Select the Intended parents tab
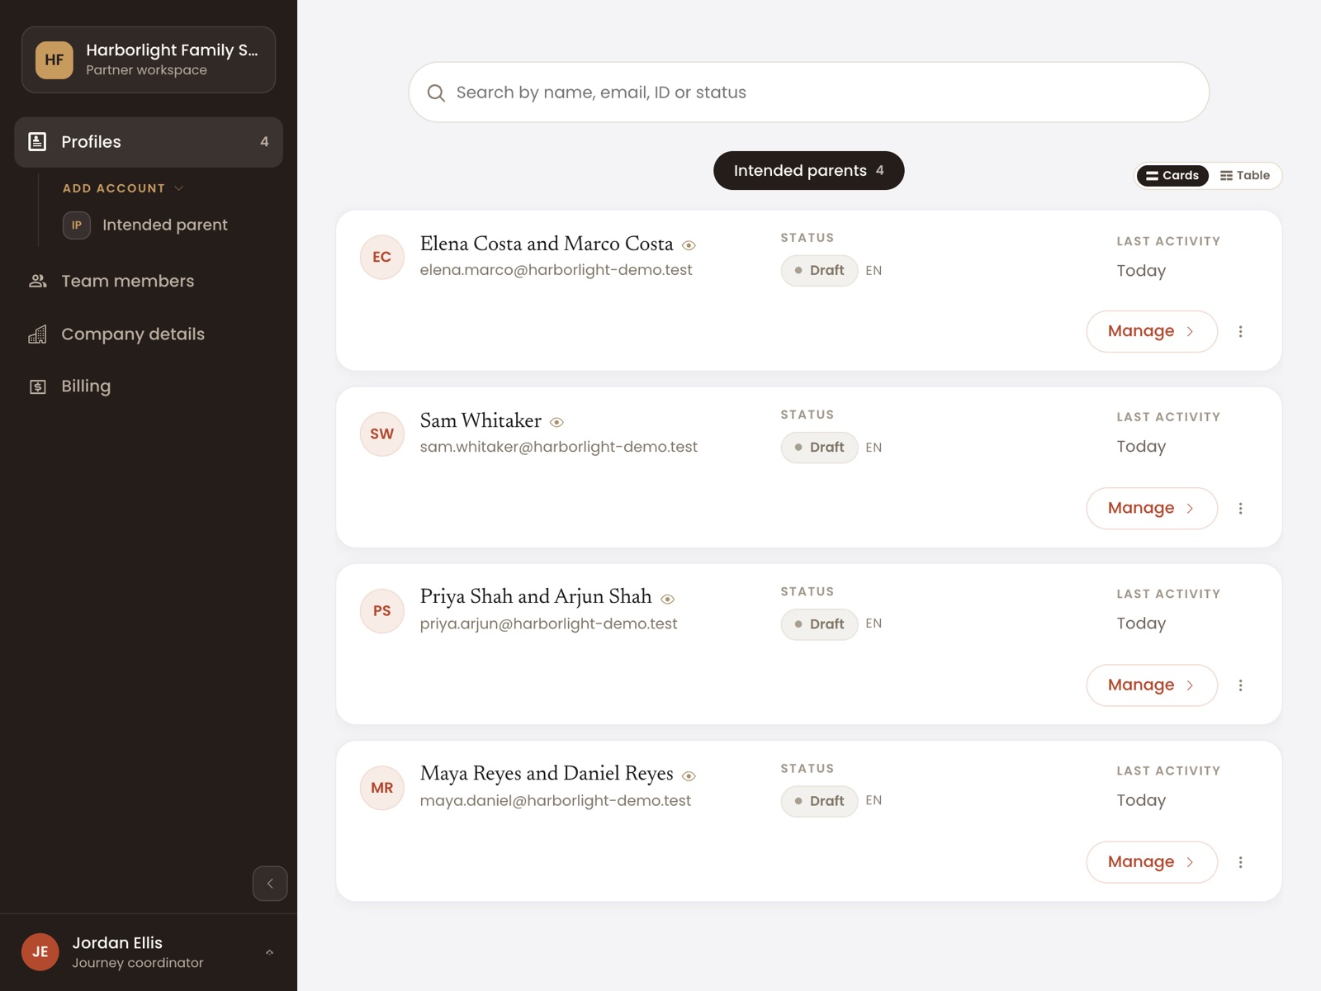This screenshot has width=1321, height=991. 809,170
